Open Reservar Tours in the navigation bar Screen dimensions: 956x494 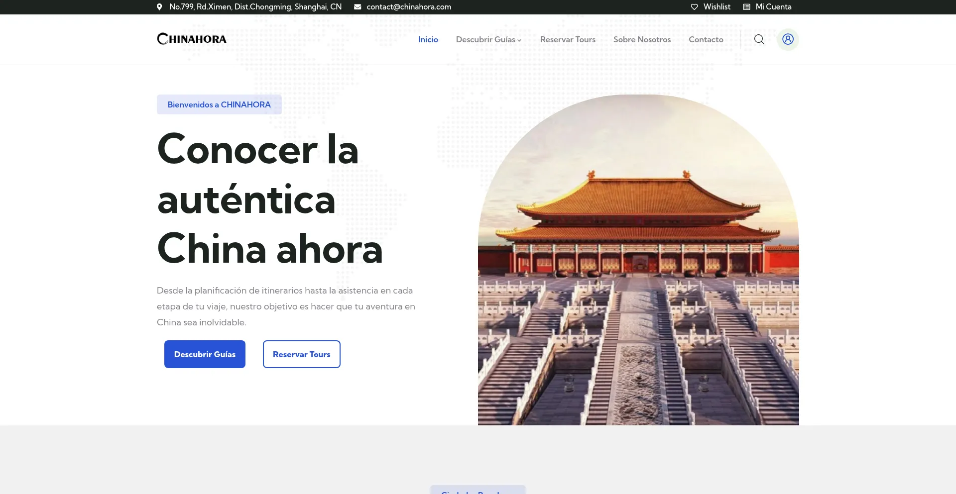[x=568, y=39]
